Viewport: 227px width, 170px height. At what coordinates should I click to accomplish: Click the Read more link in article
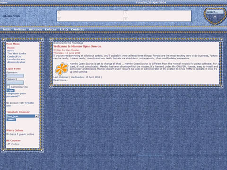[61, 80]
